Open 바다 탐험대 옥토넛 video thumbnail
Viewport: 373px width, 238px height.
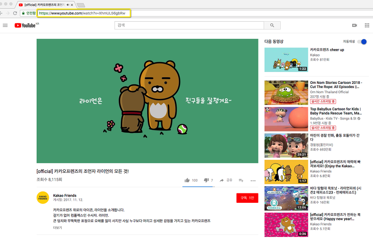pos(286,198)
